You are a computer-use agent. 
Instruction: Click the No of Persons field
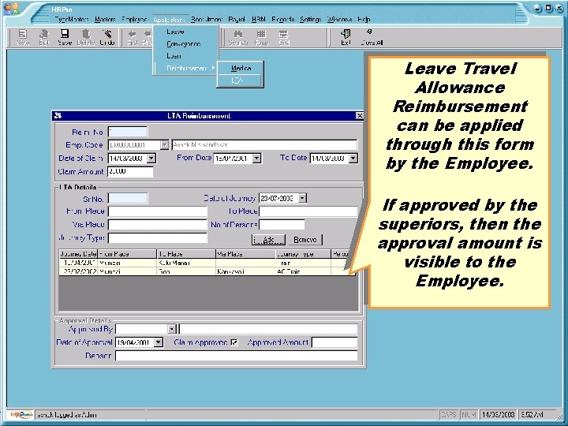tap(282, 225)
